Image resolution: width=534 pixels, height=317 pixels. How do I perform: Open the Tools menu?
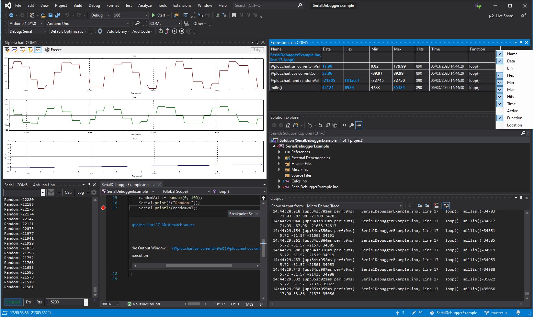pyautogui.click(x=162, y=5)
